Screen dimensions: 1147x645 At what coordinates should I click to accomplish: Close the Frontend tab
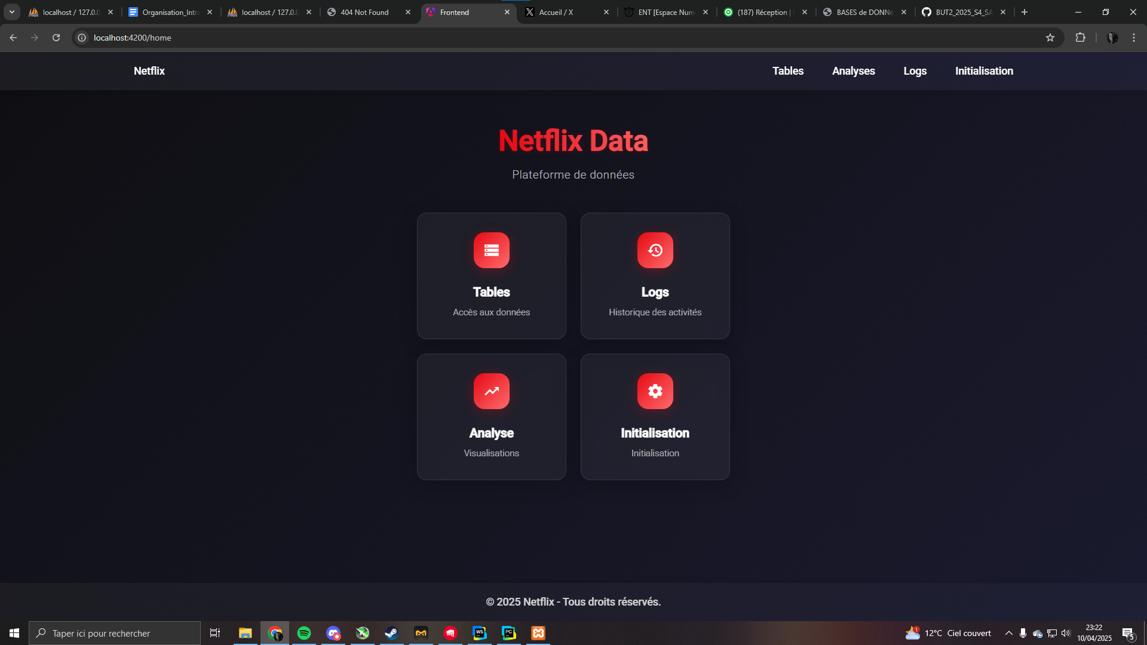tap(507, 12)
